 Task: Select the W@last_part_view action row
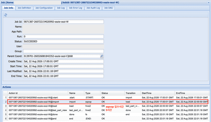pyautogui.click(x=106, y=110)
